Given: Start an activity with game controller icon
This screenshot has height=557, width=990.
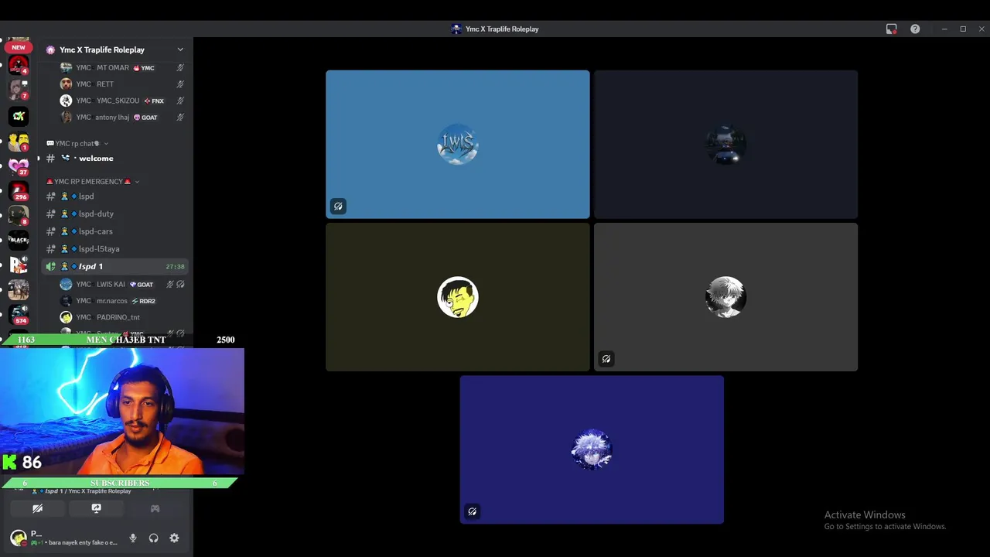Looking at the screenshot, I should (155, 508).
